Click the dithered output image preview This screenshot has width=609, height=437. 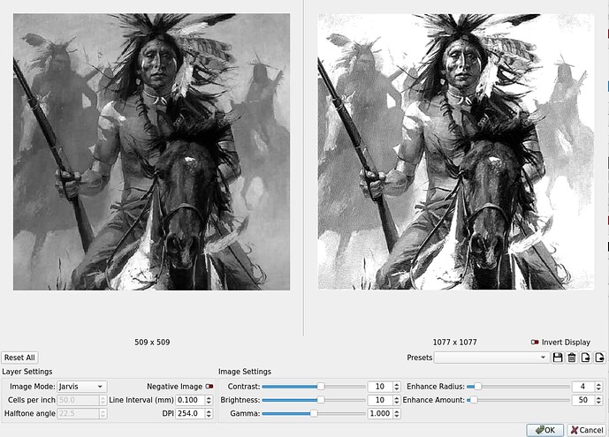coord(456,152)
